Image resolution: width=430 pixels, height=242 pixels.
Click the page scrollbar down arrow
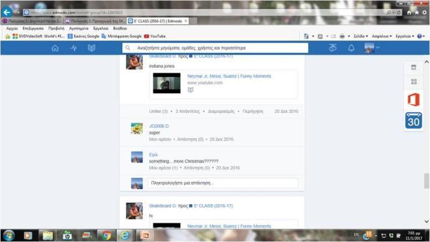(427, 221)
